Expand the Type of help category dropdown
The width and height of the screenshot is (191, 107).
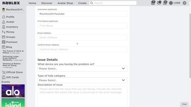click(82, 80)
